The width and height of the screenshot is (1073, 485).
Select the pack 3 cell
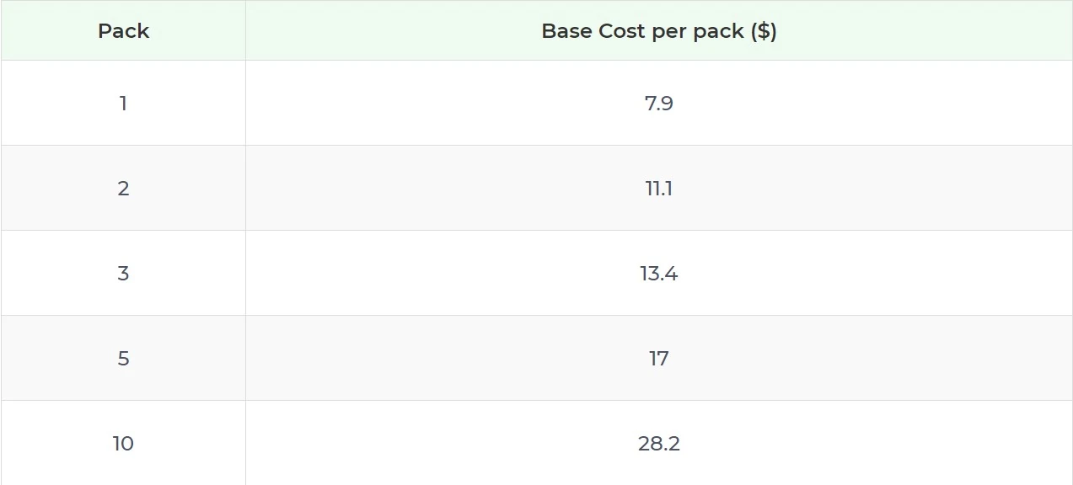123,274
